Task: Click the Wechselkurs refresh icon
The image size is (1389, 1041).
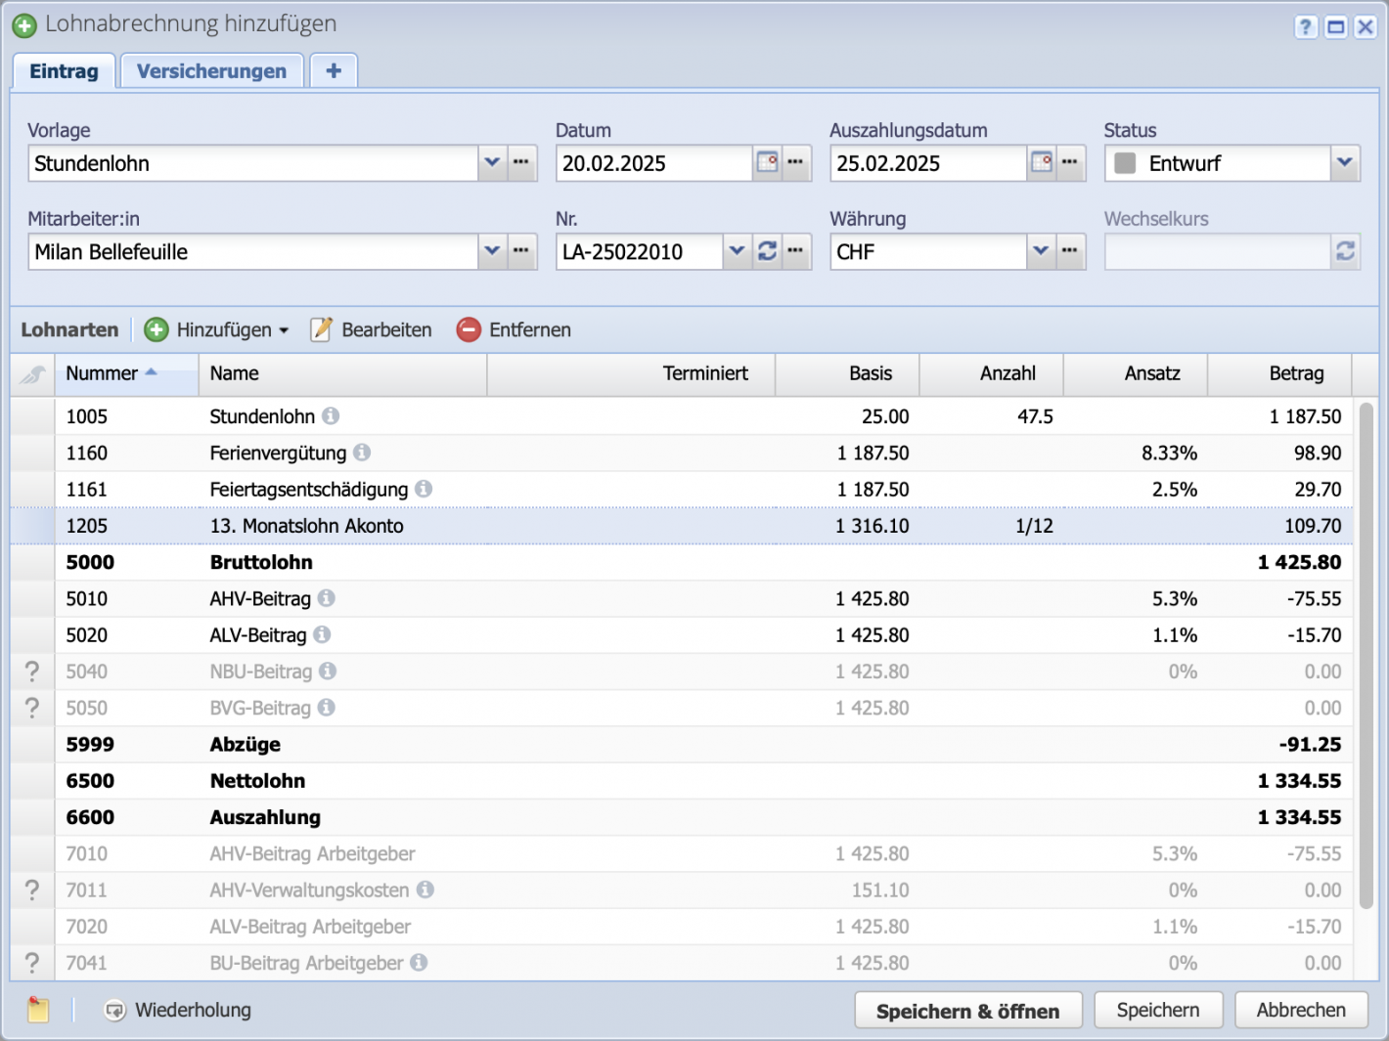Action: pyautogui.click(x=1345, y=251)
